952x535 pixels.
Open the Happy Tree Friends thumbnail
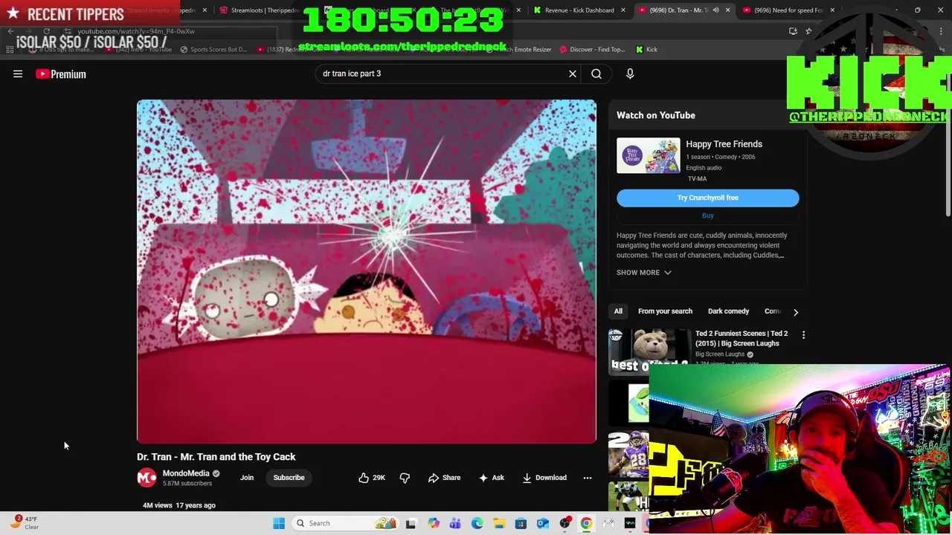648,155
